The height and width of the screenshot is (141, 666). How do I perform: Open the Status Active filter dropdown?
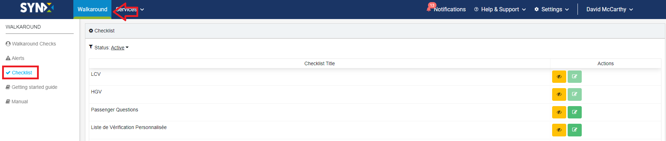click(120, 48)
